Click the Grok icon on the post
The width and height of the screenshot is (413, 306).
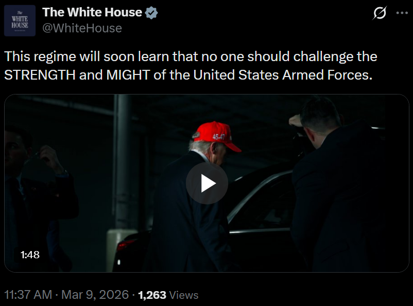pyautogui.click(x=380, y=14)
